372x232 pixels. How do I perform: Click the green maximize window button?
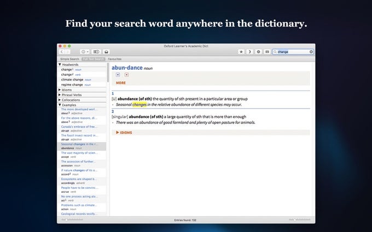(69, 46)
